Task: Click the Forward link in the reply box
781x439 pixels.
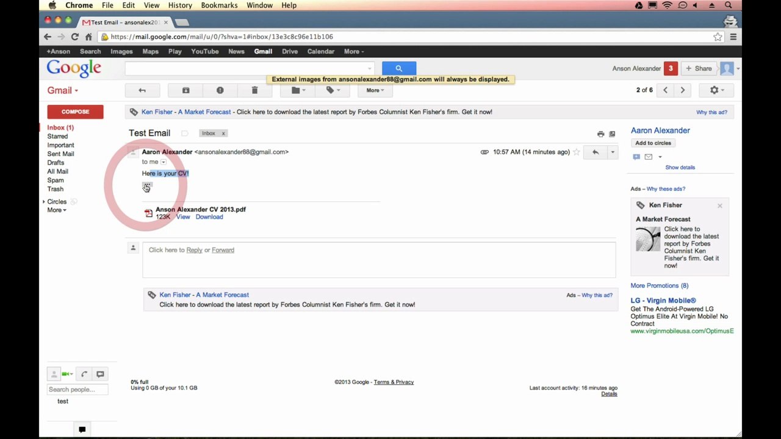Action: tap(223, 250)
